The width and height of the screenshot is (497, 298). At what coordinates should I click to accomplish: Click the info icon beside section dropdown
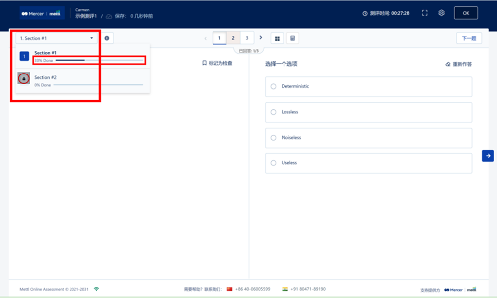tap(107, 38)
